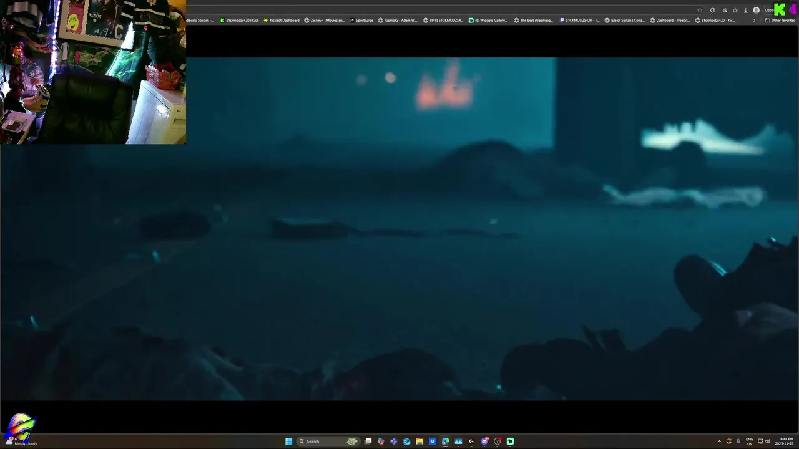The width and height of the screenshot is (799, 449).
Task: Launch Copilot from the taskbar
Action: [x=381, y=442]
